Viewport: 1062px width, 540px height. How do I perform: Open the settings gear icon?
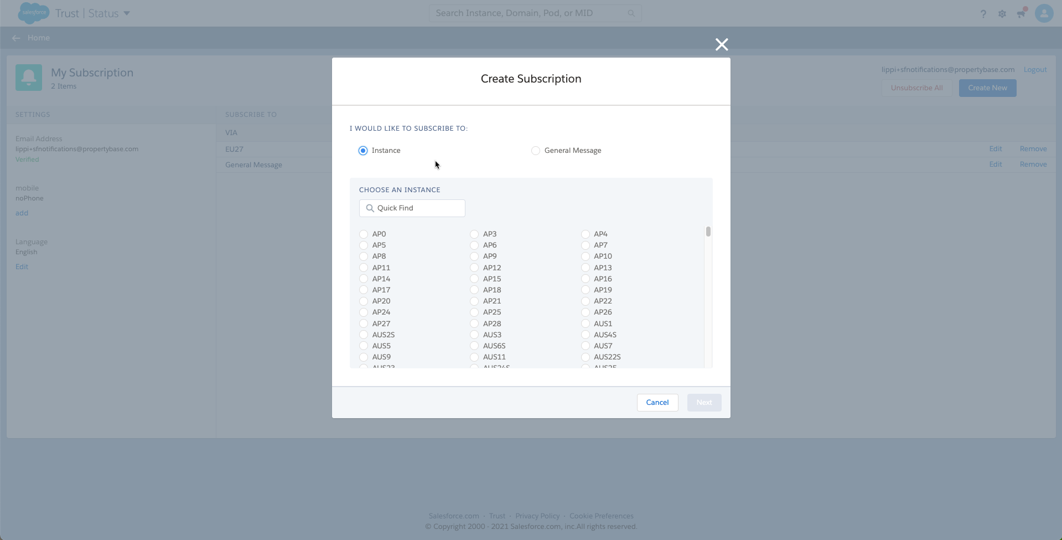tap(1002, 14)
